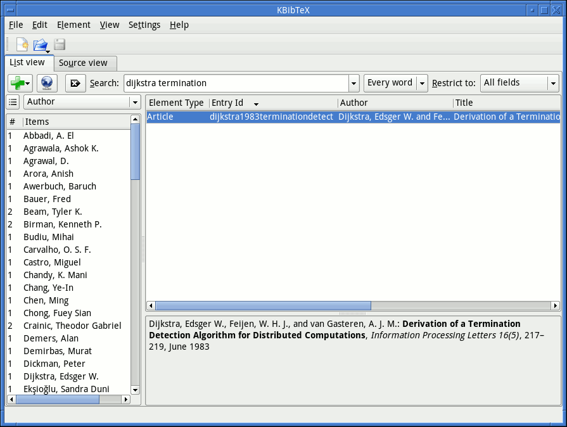Open the Every word match dropdown
This screenshot has width=567, height=427.
[395, 83]
